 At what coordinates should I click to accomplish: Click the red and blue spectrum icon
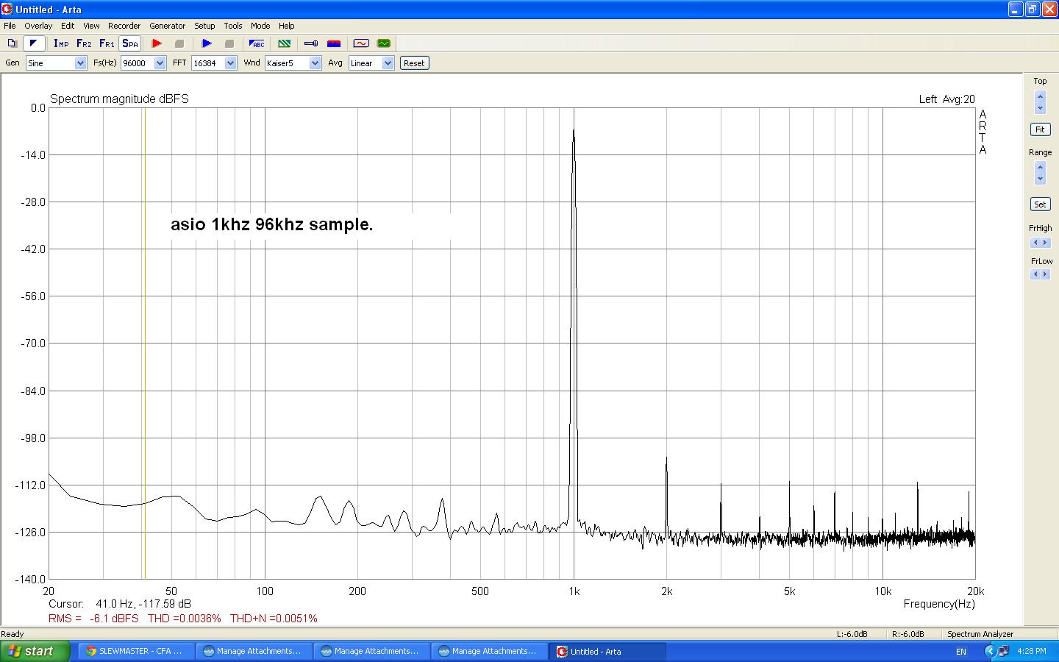pyautogui.click(x=334, y=43)
